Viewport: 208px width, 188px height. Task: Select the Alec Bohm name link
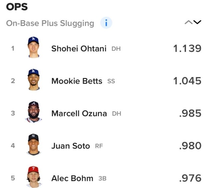pyautogui.click(x=72, y=178)
